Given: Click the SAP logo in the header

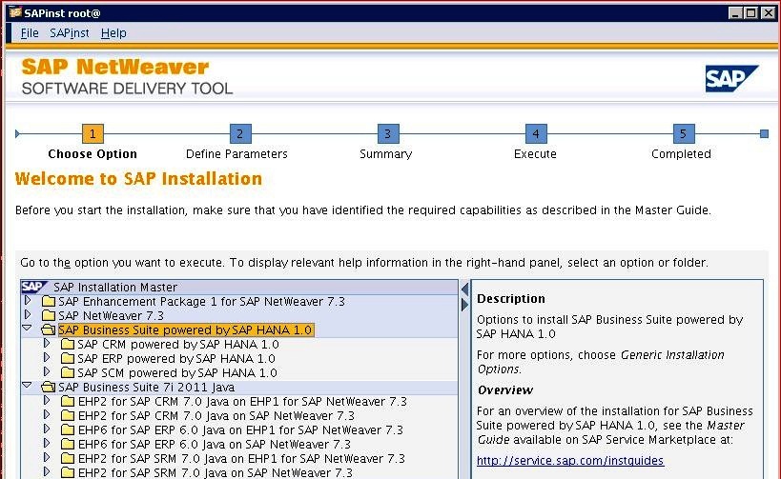Looking at the screenshot, I should point(731,79).
